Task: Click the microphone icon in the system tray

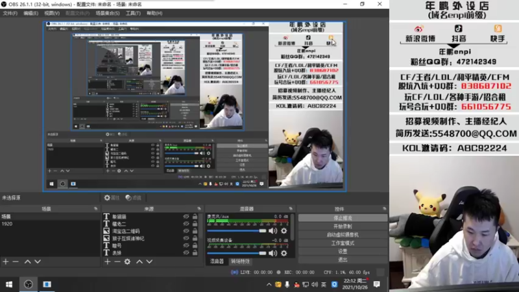Action: pos(287,284)
